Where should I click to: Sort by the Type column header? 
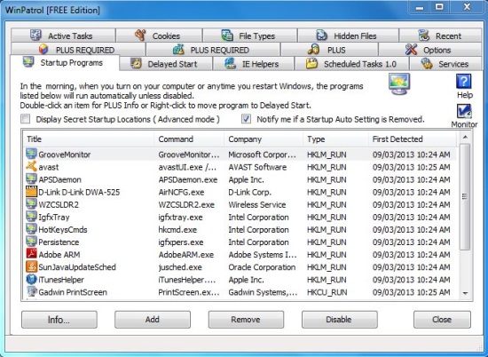[335, 139]
